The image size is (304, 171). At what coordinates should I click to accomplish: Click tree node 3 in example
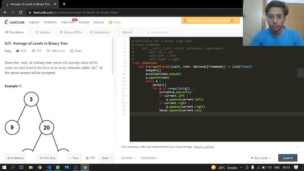click(x=31, y=99)
